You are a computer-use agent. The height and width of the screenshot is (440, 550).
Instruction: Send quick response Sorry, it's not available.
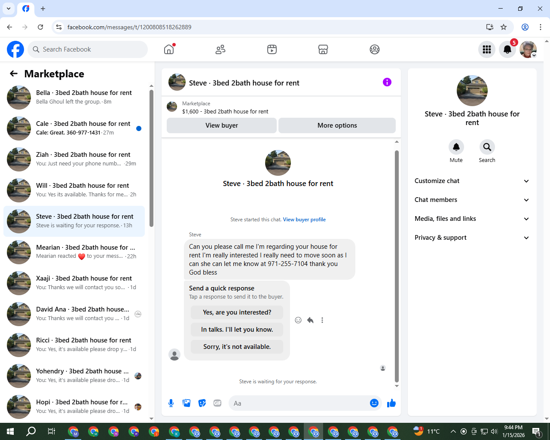(x=237, y=347)
